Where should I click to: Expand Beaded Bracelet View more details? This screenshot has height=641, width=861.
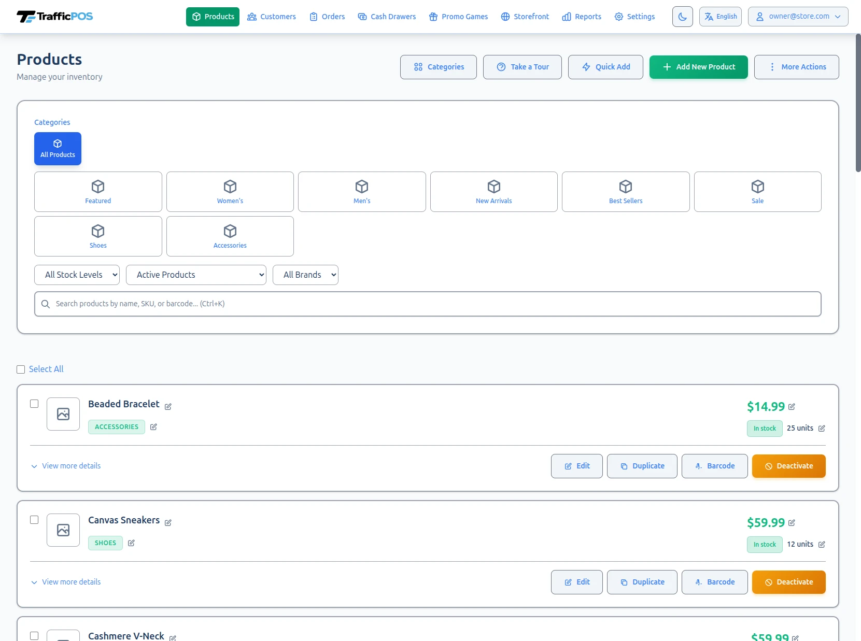[66, 466]
